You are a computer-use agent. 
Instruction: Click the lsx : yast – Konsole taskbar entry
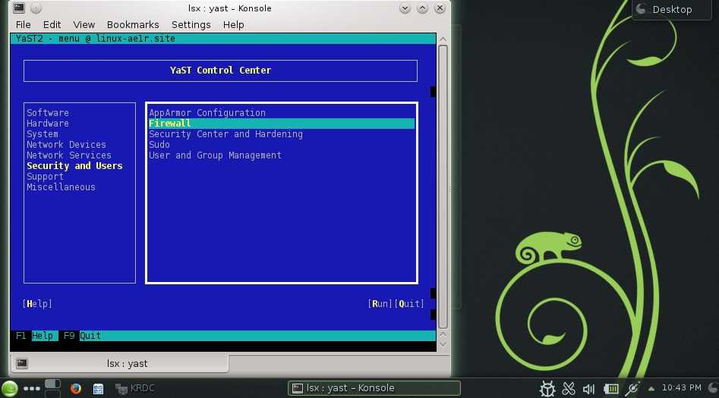coord(374,388)
